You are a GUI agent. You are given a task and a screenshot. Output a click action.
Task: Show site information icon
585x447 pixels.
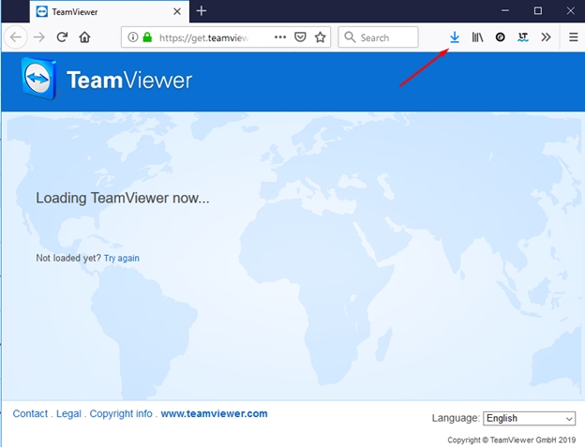click(133, 37)
